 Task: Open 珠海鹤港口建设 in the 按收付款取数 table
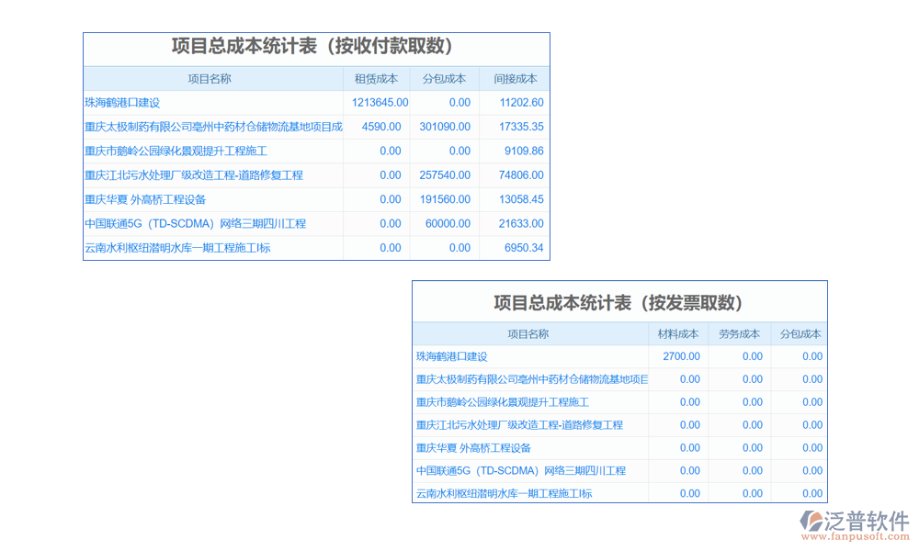coord(122,103)
